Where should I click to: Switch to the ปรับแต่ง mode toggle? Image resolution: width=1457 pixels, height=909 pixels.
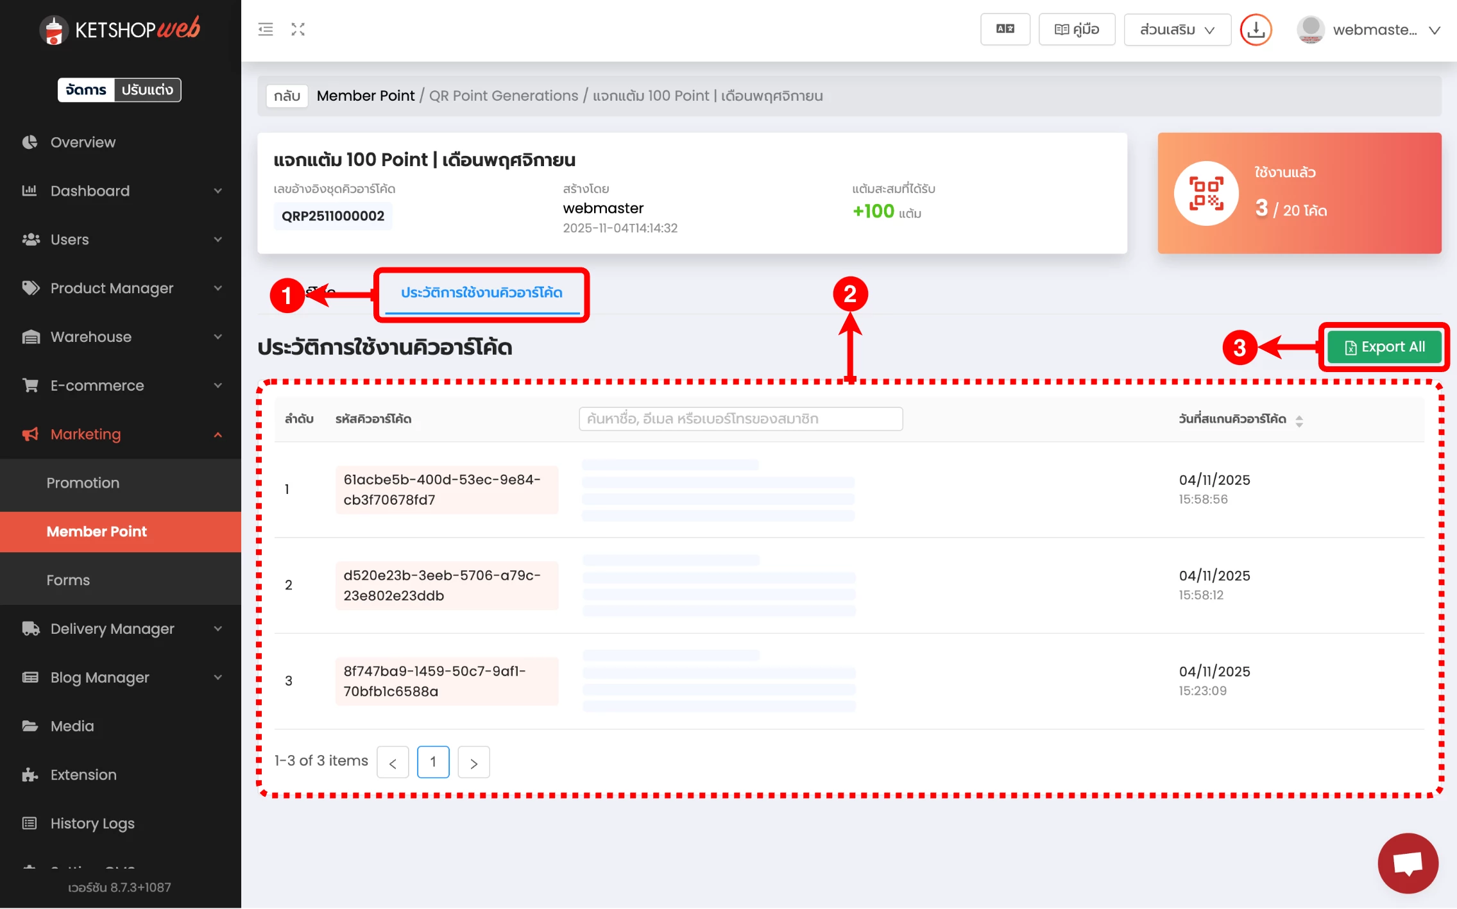pyautogui.click(x=148, y=90)
